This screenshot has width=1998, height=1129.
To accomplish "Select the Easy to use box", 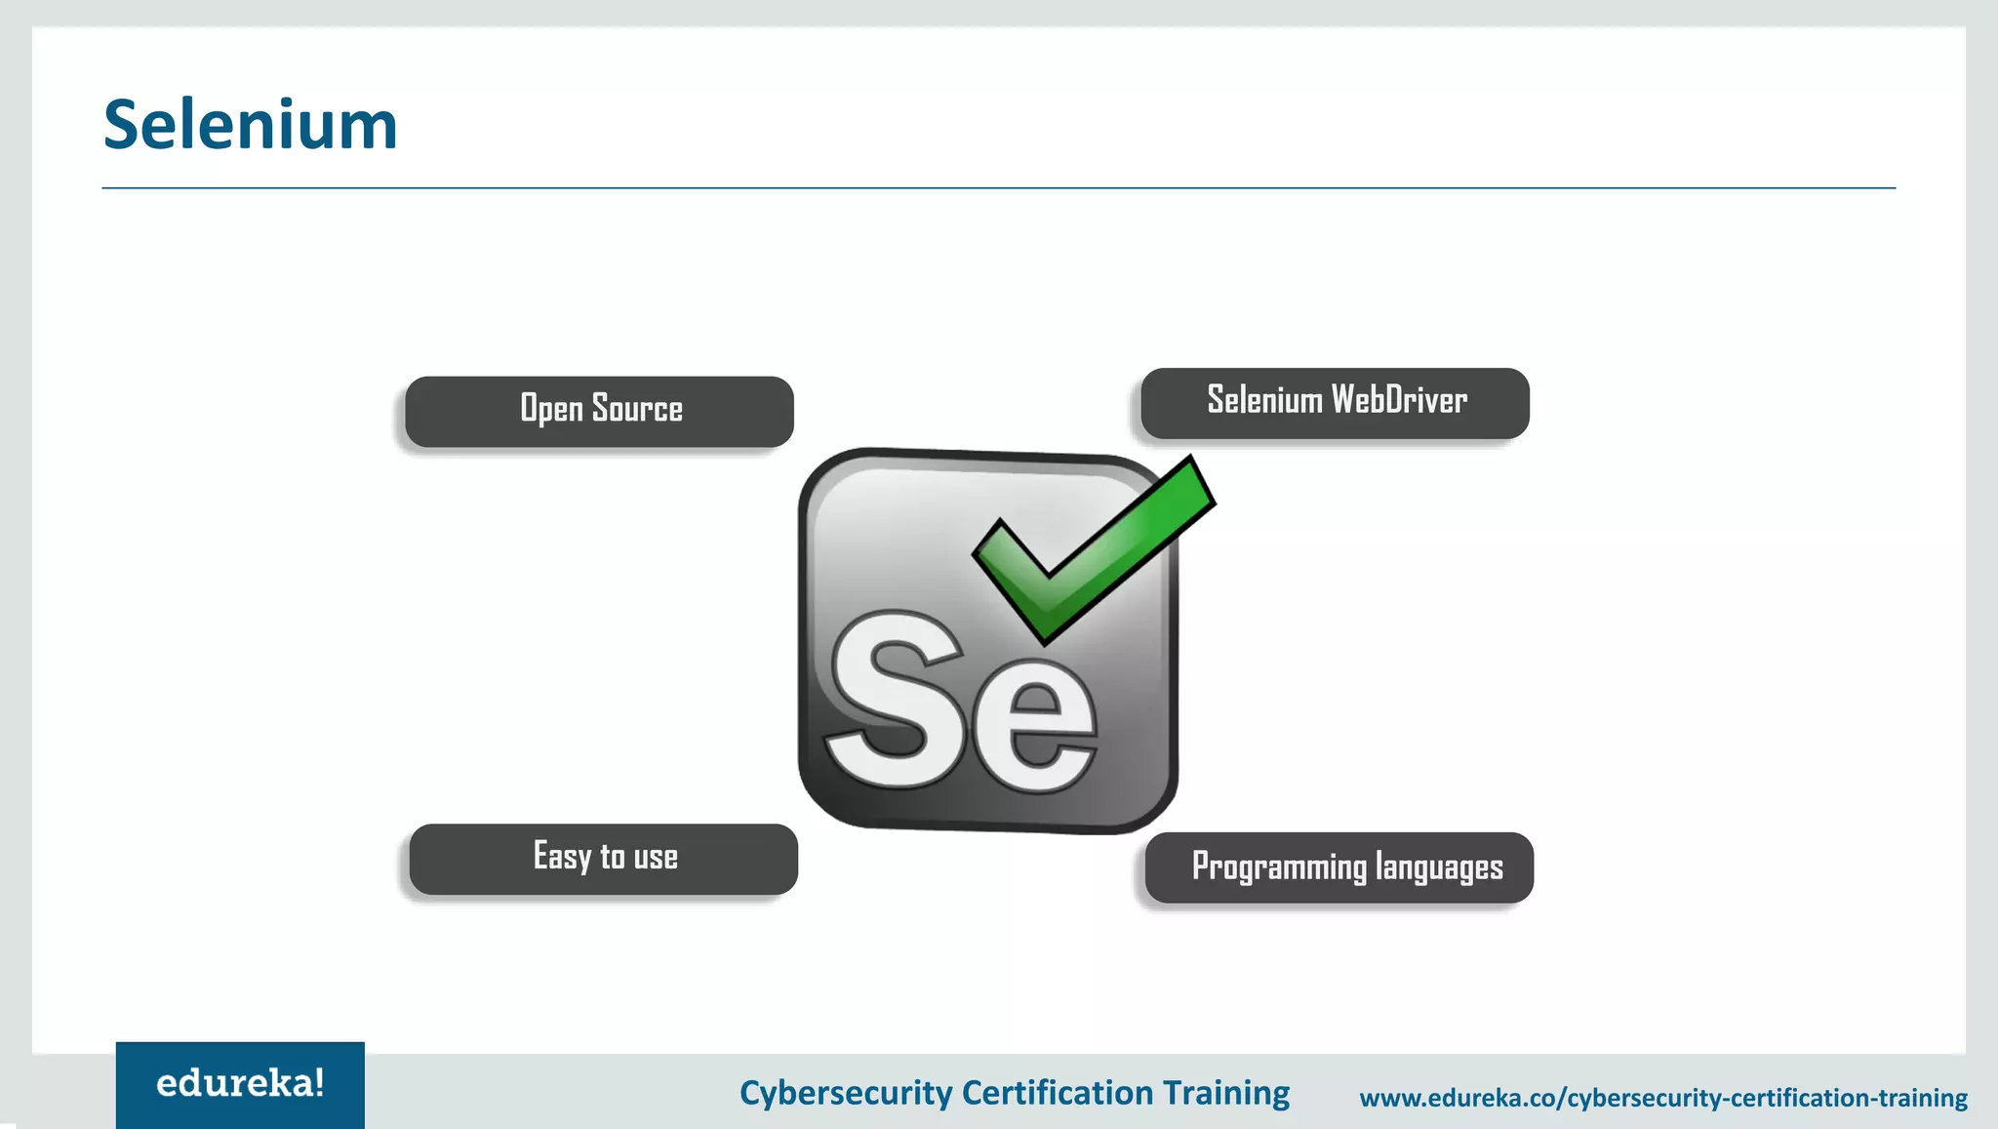I will tap(603, 859).
